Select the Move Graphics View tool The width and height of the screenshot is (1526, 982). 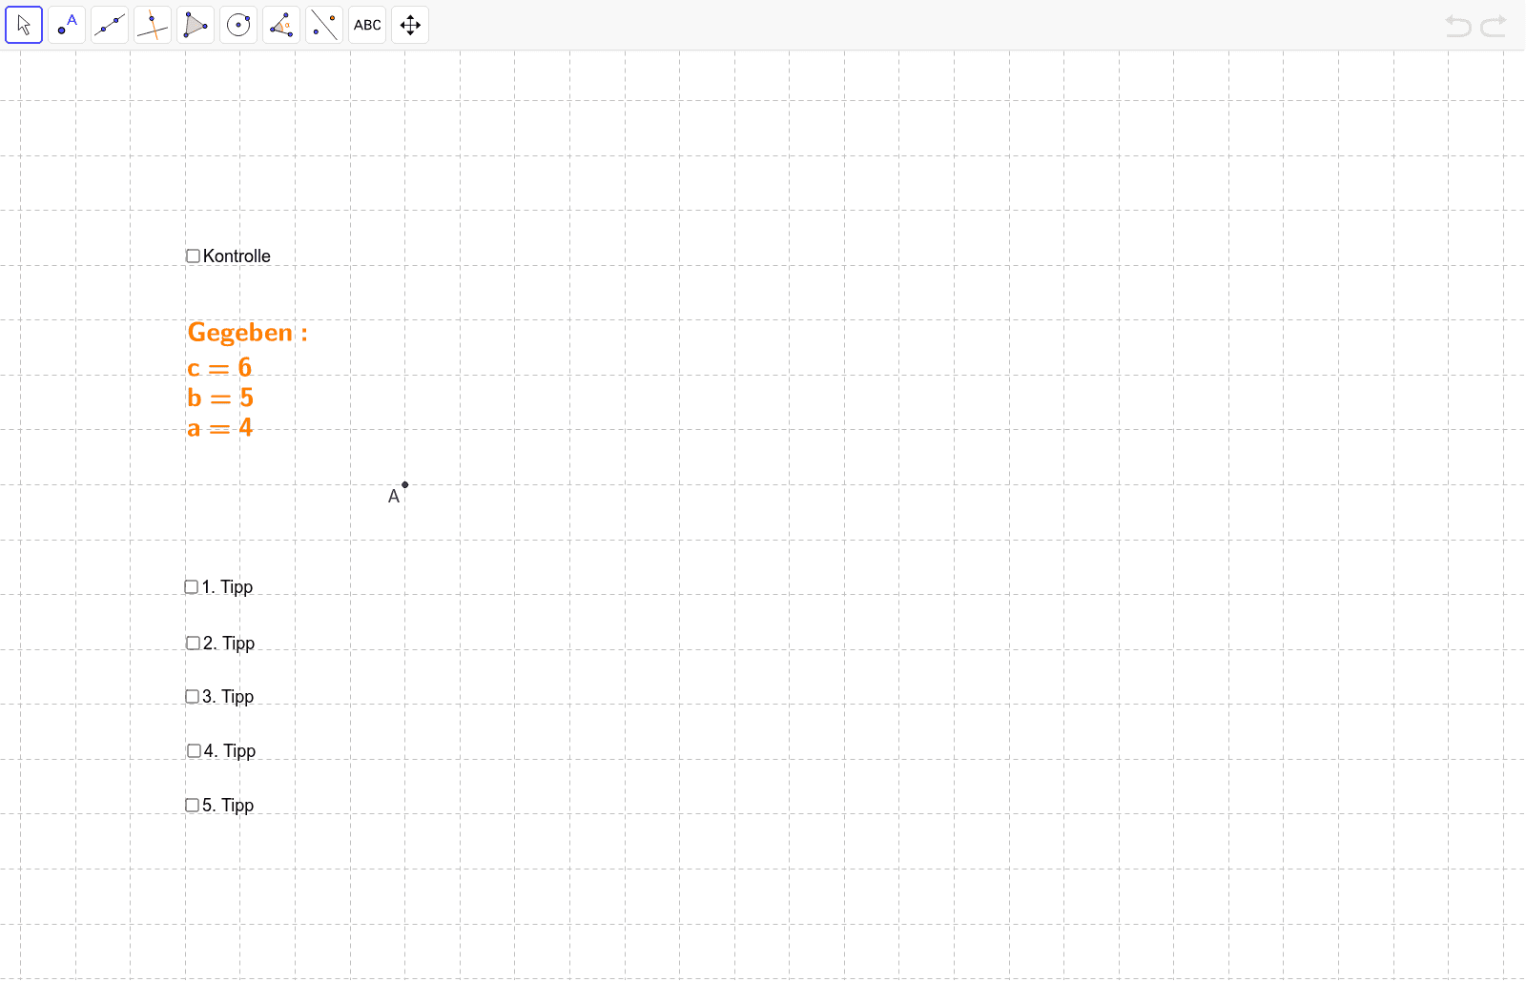coord(410,25)
